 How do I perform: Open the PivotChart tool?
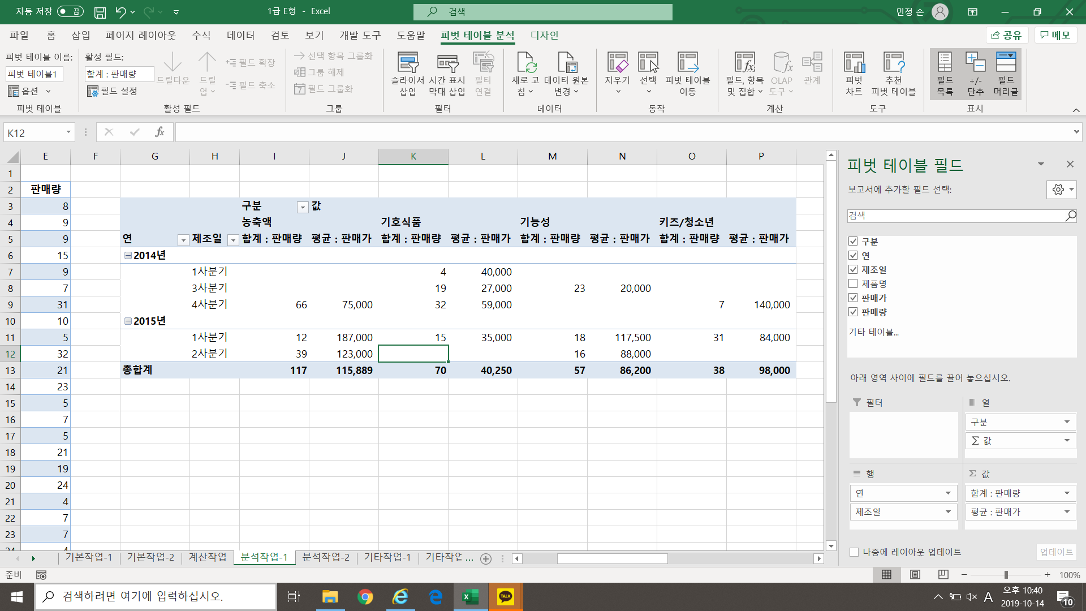(x=854, y=63)
